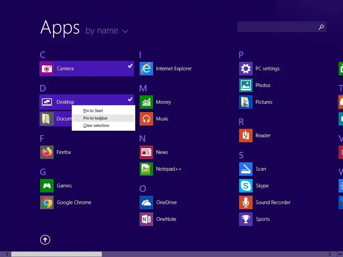Image resolution: width=343 pixels, height=257 pixels.
Task: Jump to letter O group header
Action: point(143,189)
